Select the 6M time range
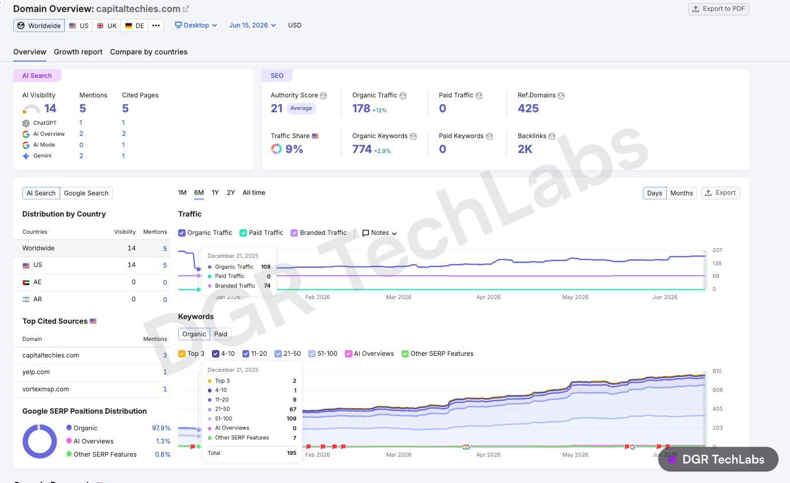The image size is (790, 483). (199, 193)
